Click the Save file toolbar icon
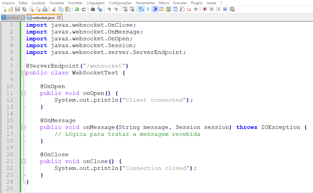This screenshot has width=313, height=193. (x=18, y=9)
